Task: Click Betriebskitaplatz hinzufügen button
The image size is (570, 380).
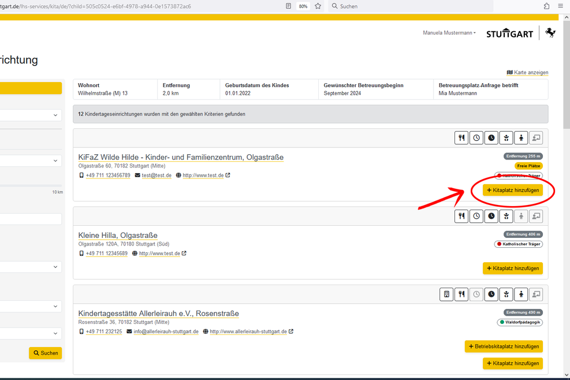Action: pyautogui.click(x=504, y=347)
